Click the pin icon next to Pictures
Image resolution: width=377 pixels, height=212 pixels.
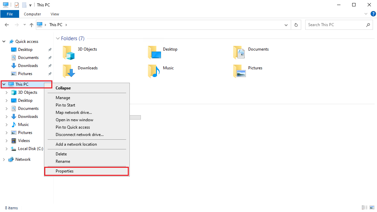pyautogui.click(x=50, y=74)
